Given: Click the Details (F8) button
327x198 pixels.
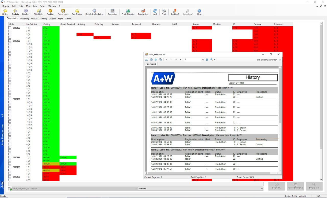Looking at the screenshot, I should [314, 186].
